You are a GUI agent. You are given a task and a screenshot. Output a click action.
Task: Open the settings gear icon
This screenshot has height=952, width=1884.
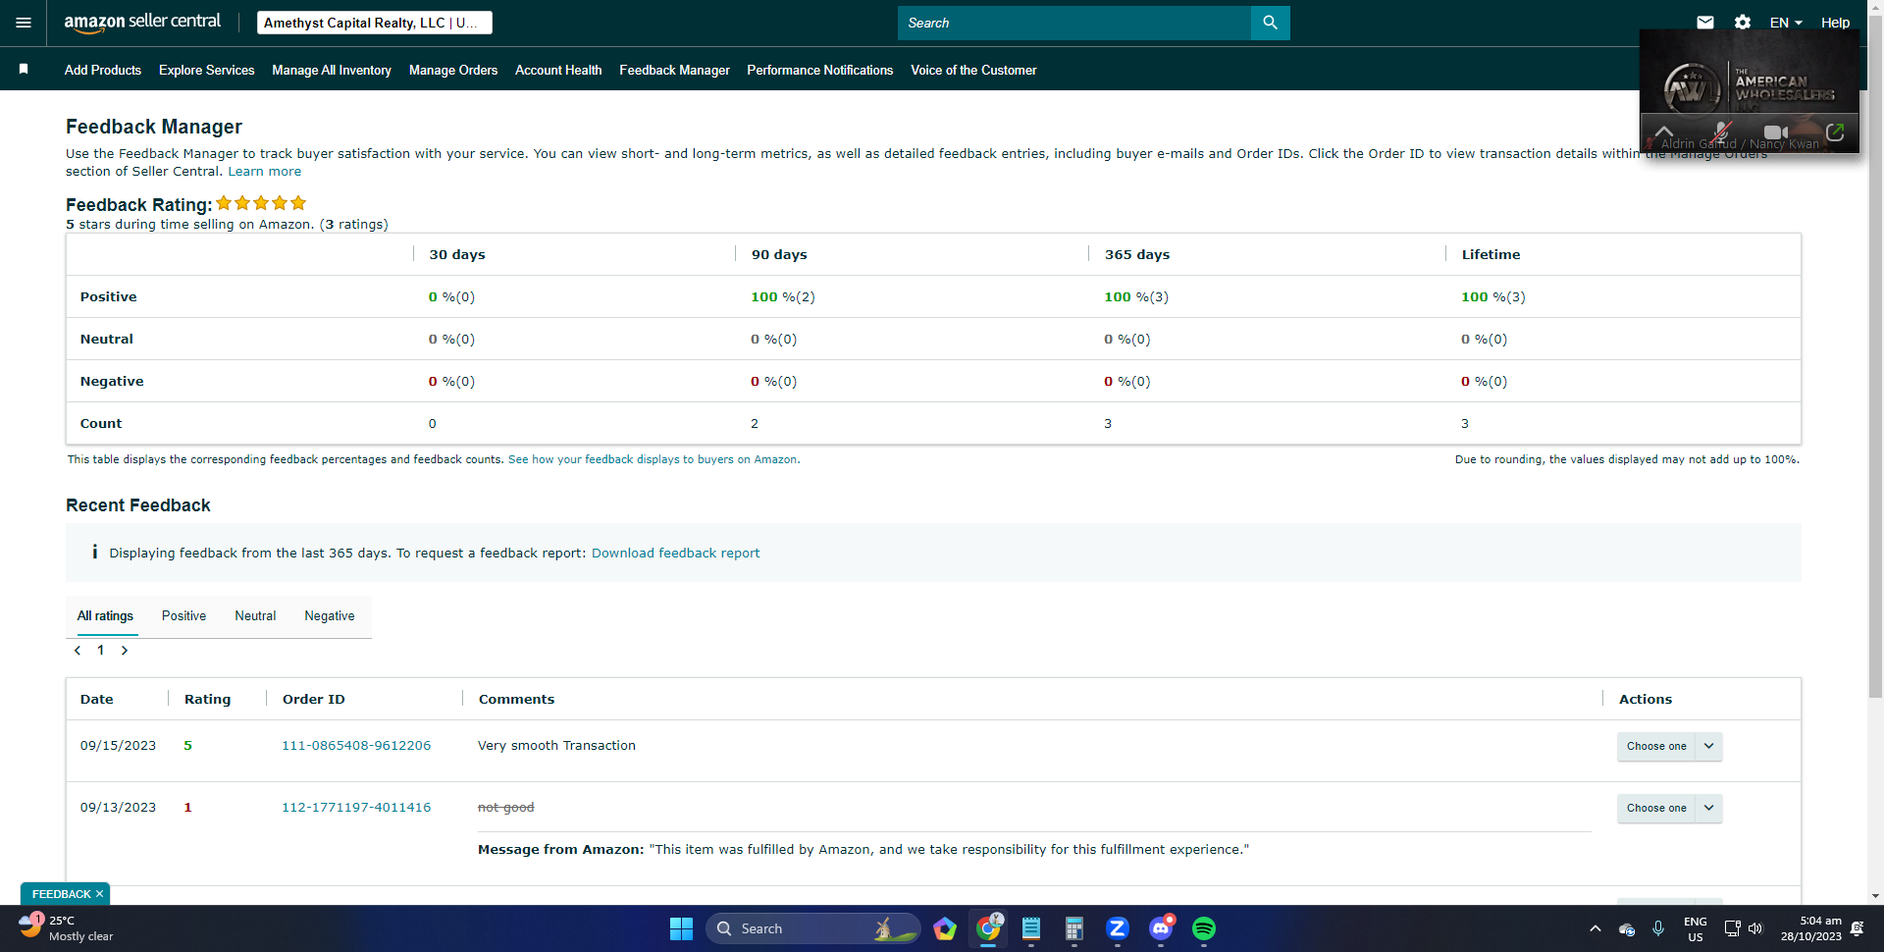click(x=1743, y=23)
